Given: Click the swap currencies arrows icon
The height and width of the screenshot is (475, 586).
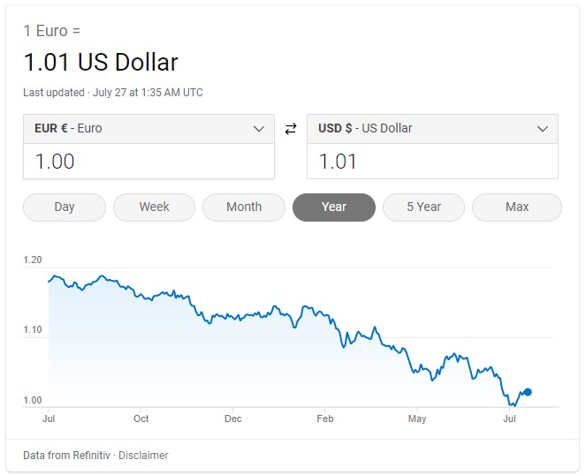Looking at the screenshot, I should [291, 129].
